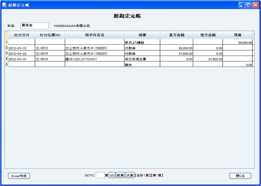Click the 相手科目名 column header
The width and height of the screenshot is (261, 186).
click(94, 35)
